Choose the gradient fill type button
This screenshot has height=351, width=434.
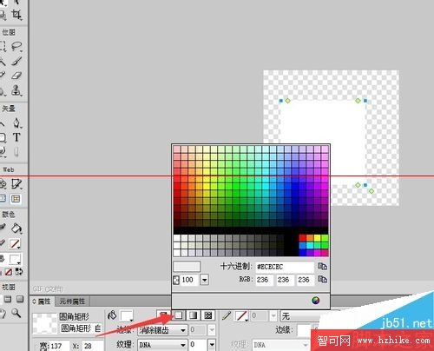click(x=193, y=315)
